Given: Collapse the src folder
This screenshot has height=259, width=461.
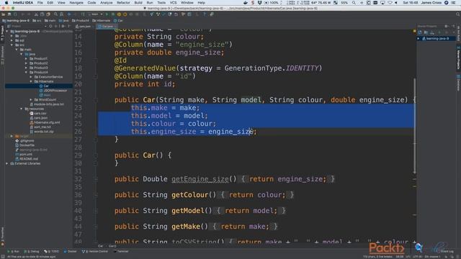Looking at the screenshot, I should pos(12,45).
